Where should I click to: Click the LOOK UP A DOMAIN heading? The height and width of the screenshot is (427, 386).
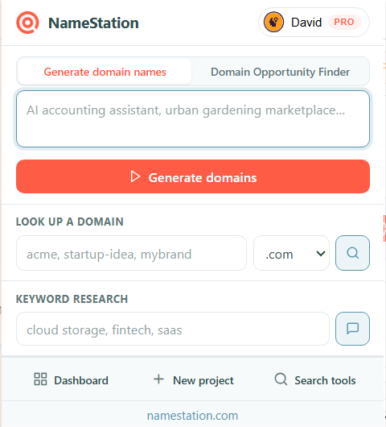(x=70, y=222)
